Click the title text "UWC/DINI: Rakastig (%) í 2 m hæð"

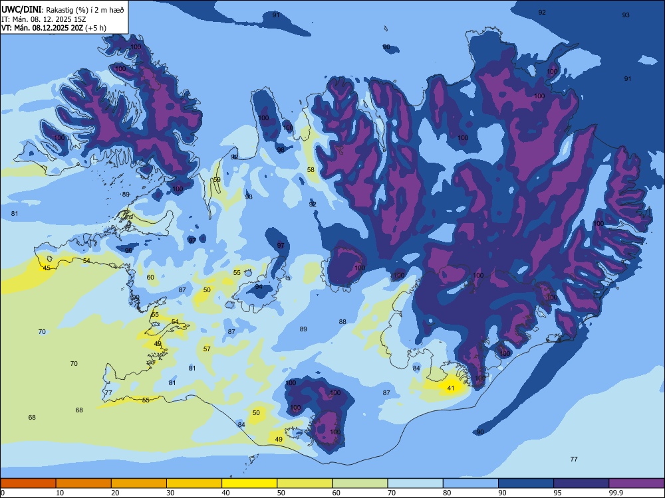tap(63, 10)
